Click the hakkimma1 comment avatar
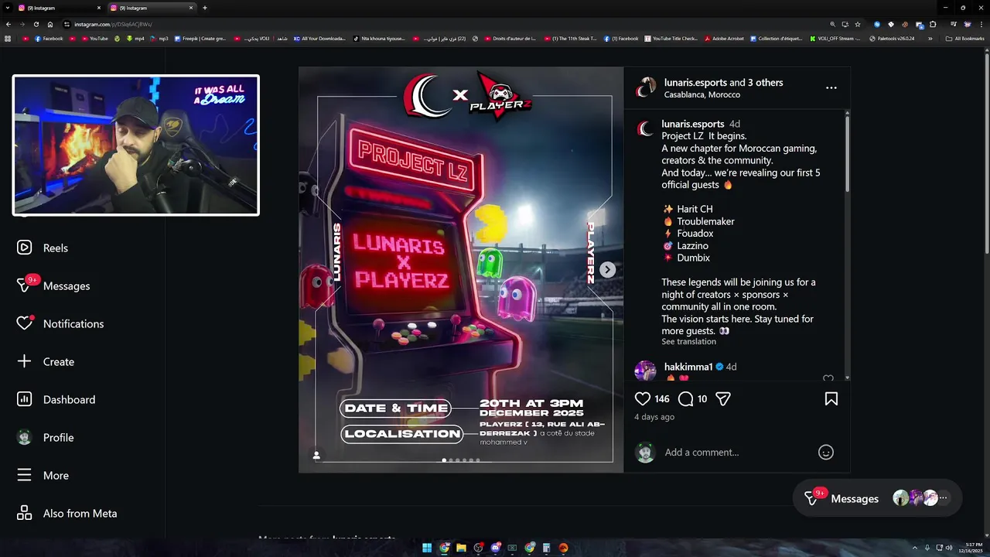The image size is (990, 557). coord(645,371)
